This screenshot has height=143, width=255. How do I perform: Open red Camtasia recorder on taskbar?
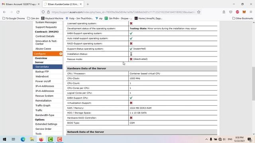[x=59, y=139]
